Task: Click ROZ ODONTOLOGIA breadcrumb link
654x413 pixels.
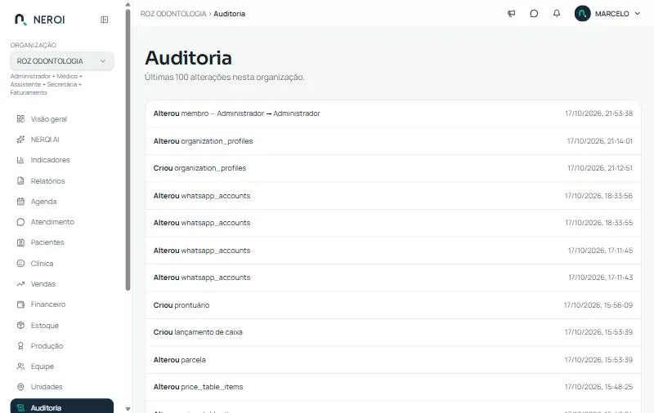Action: point(173,14)
